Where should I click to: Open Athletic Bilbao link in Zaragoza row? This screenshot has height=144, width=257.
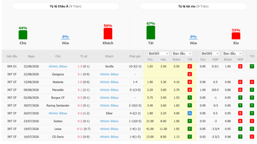tap(109, 74)
